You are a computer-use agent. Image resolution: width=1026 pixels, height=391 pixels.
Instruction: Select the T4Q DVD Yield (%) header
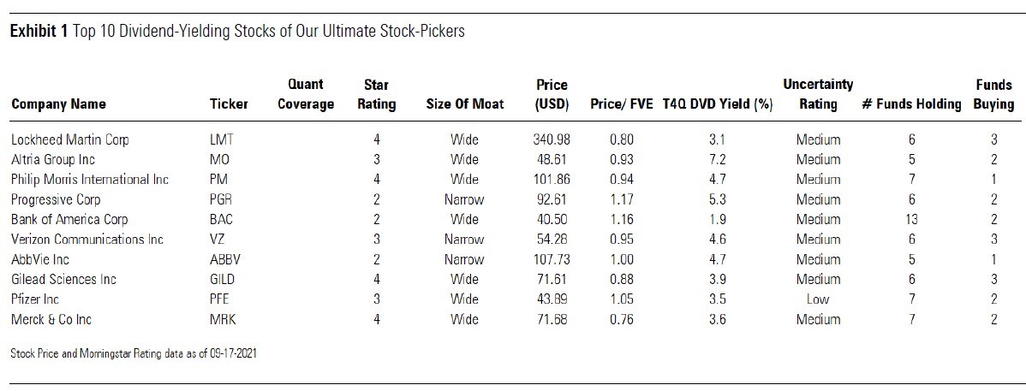[x=718, y=104]
